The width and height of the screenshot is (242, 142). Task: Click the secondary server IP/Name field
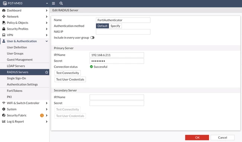pos(117,97)
